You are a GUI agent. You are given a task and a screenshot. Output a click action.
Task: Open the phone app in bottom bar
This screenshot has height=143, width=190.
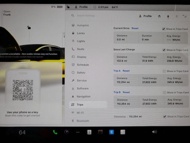(55, 132)
